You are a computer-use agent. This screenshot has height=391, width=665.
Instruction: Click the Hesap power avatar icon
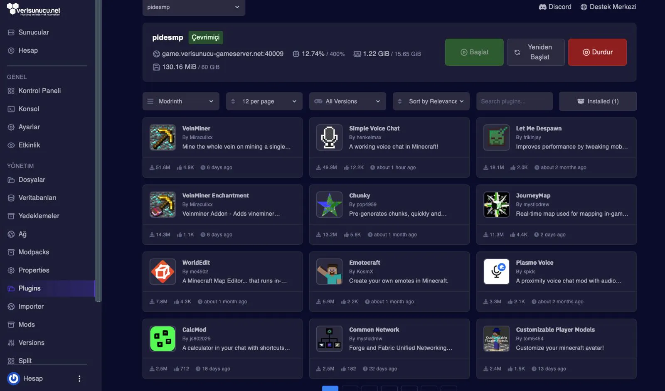pos(14,379)
